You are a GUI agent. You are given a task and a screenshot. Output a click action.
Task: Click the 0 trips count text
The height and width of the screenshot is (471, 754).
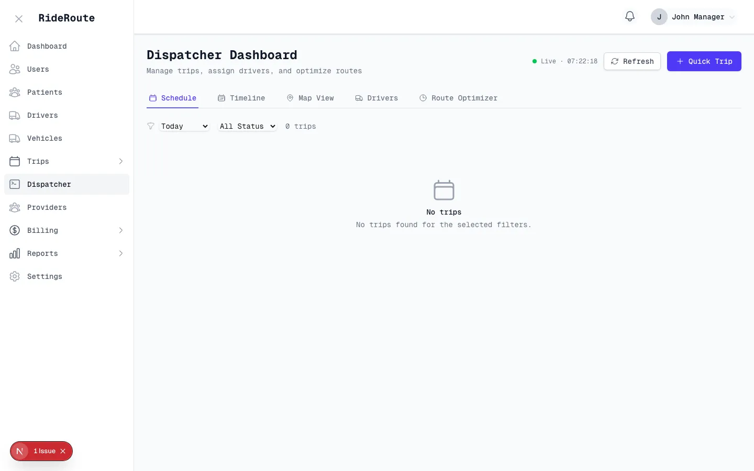(x=301, y=126)
